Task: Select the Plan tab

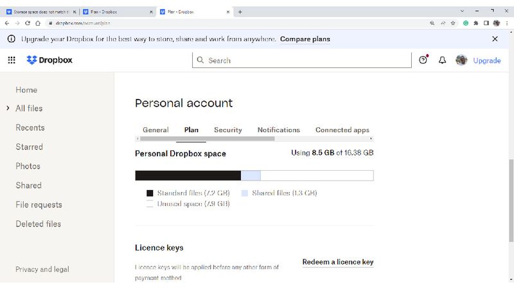Action: click(x=191, y=130)
